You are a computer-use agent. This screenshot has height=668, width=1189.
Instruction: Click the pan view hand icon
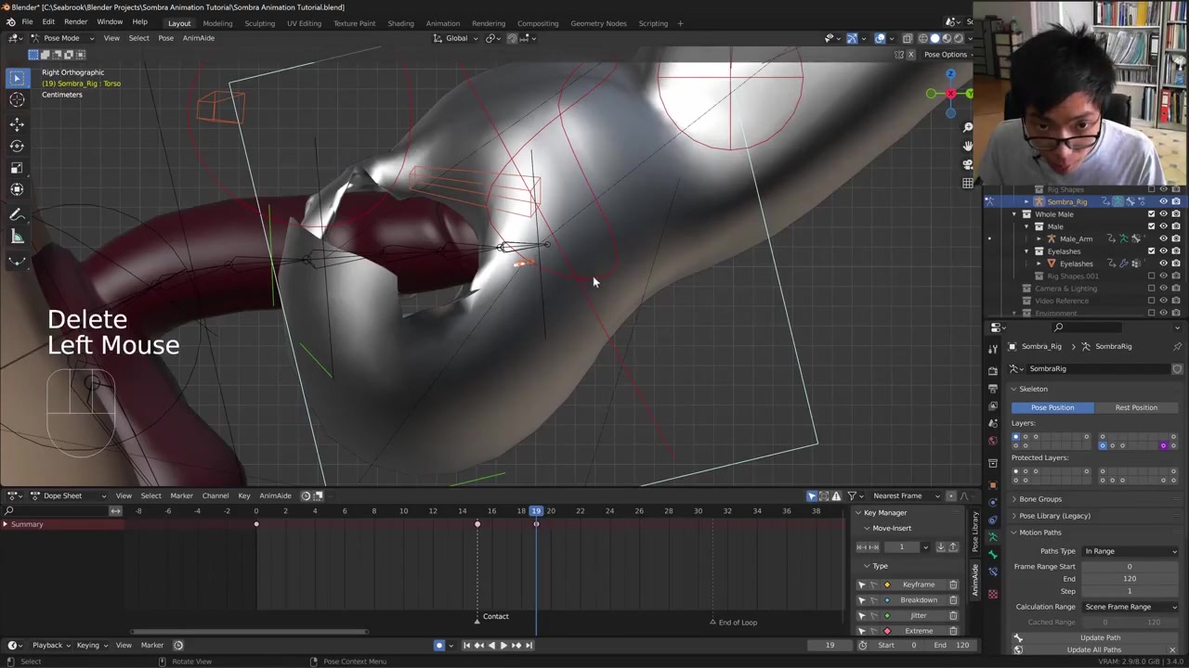(x=967, y=146)
